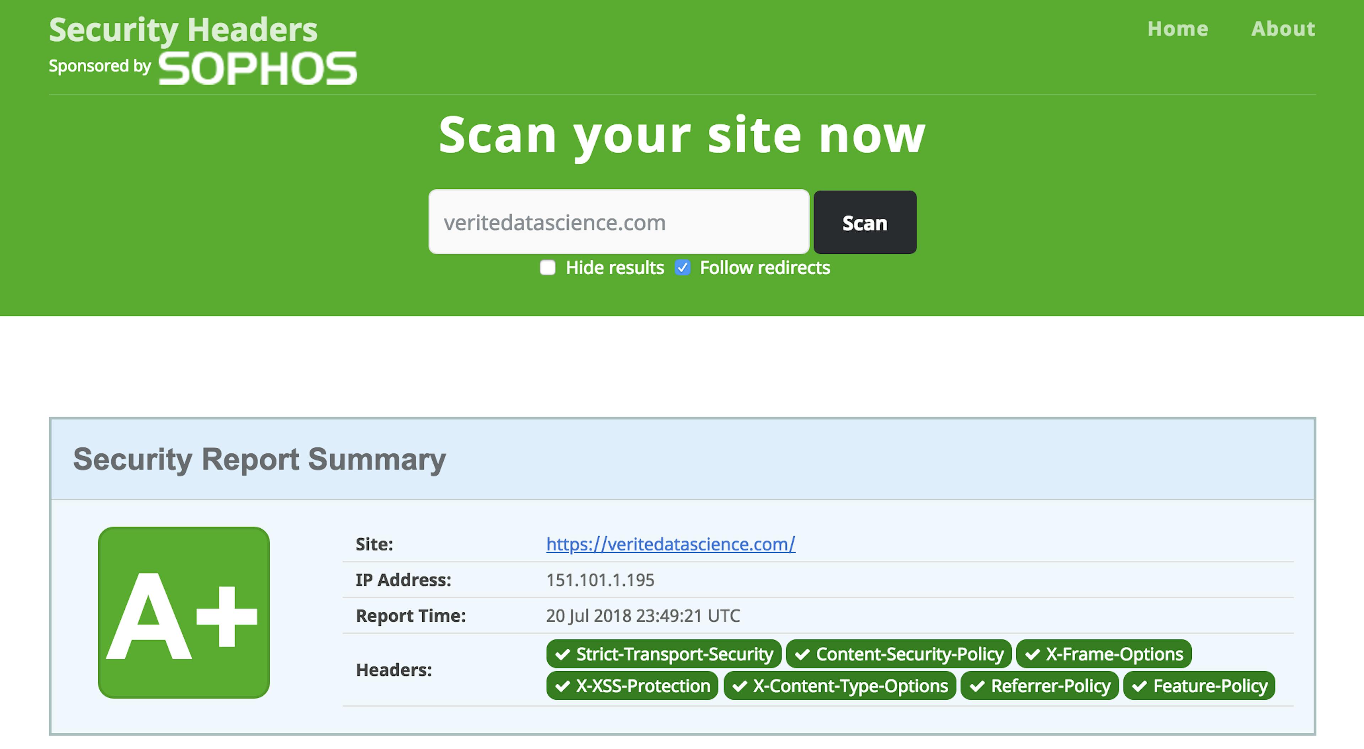Image resolution: width=1364 pixels, height=749 pixels.
Task: Click the SOPHOS sponsor logo
Action: pos(257,68)
